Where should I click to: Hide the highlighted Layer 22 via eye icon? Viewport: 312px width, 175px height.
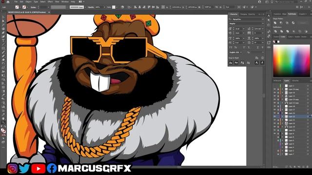pyautogui.click(x=274, y=117)
